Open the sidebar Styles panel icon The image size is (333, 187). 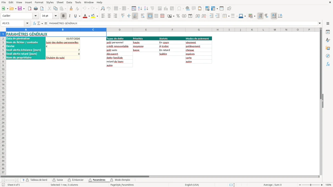pos(328,40)
